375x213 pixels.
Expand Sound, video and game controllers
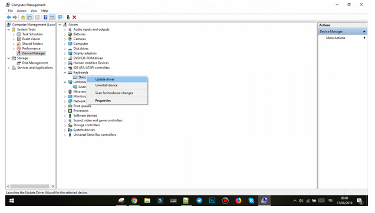65,120
